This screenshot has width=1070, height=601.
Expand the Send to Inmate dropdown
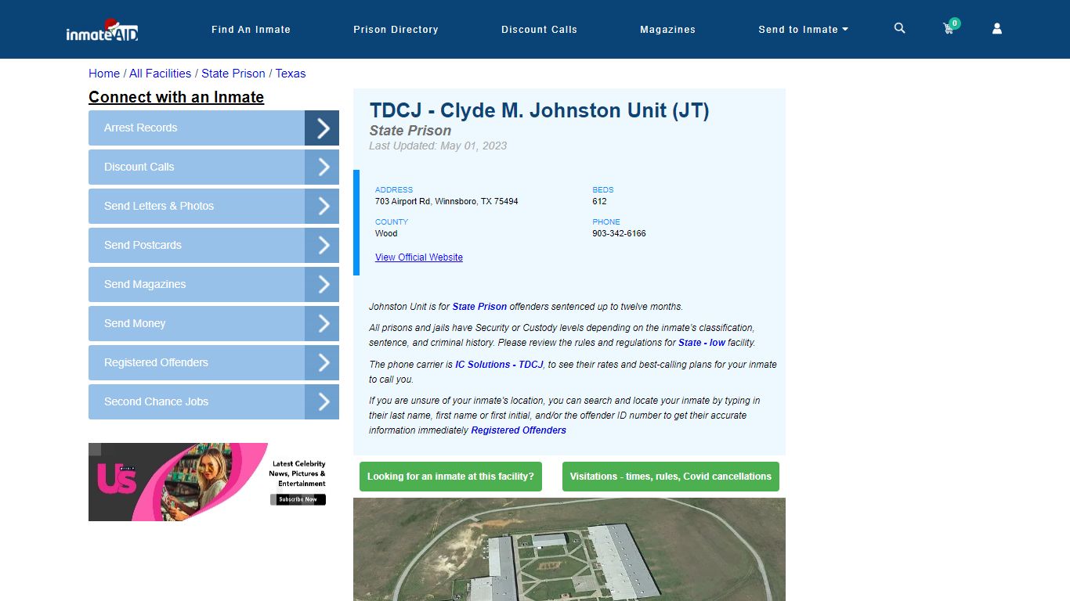coord(803,30)
